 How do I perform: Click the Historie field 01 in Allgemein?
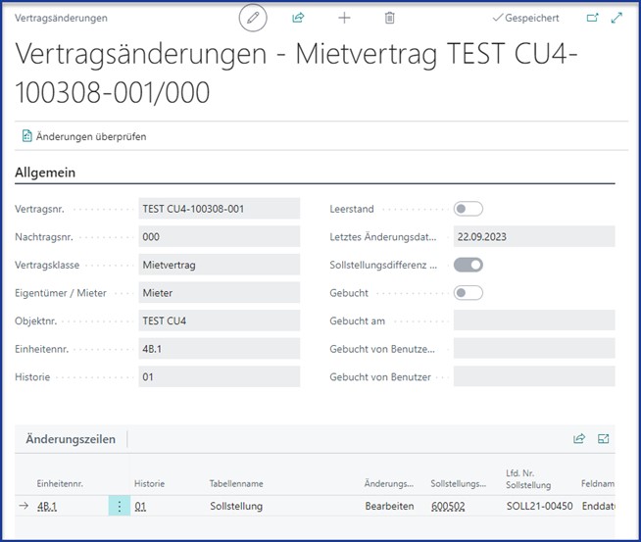tap(220, 376)
